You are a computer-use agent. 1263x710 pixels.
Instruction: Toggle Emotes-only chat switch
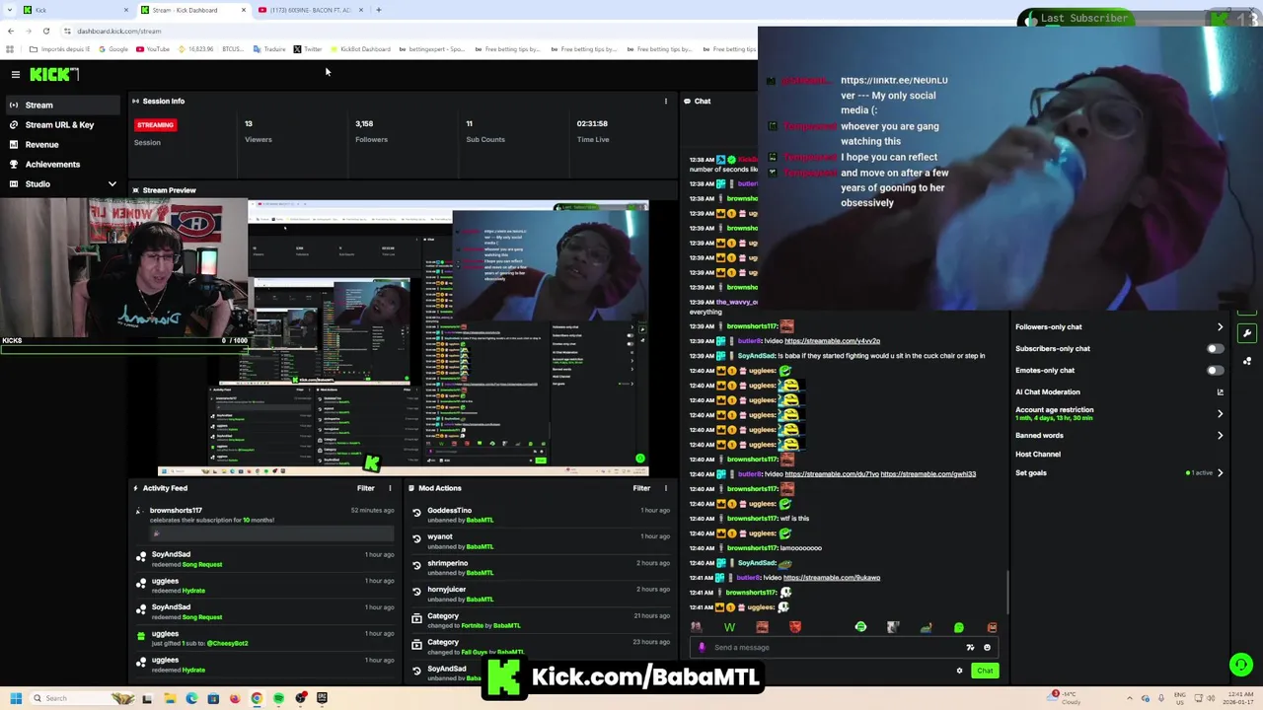pos(1215,370)
